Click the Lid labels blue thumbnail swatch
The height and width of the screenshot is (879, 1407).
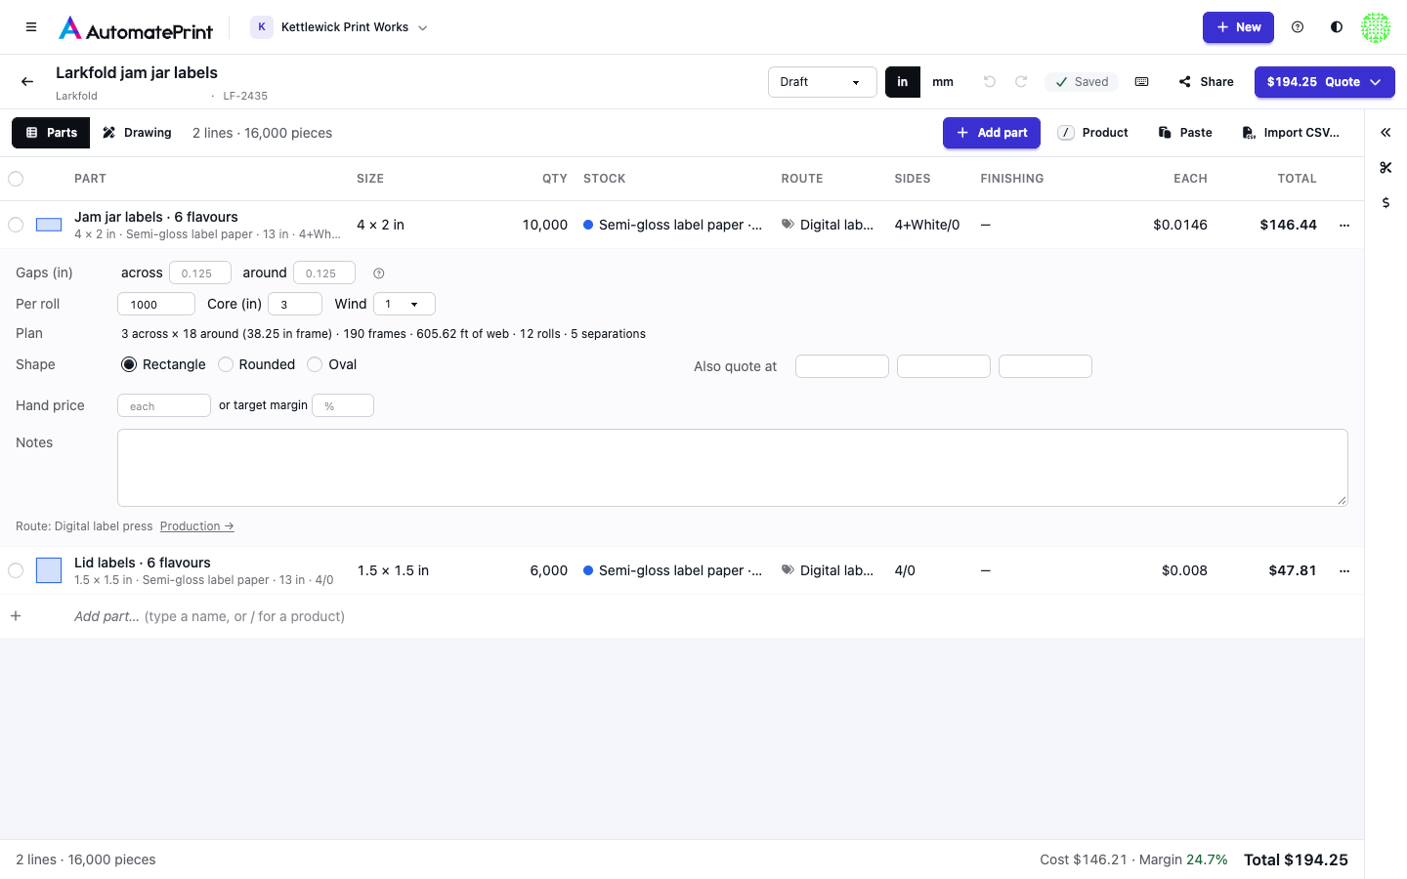point(49,570)
